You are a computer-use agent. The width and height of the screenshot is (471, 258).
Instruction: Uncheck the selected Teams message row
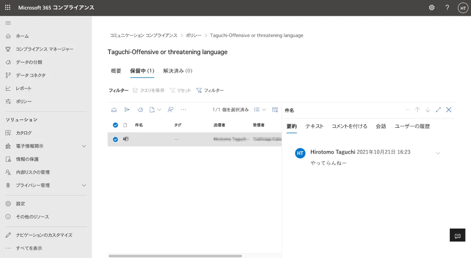[115, 139]
